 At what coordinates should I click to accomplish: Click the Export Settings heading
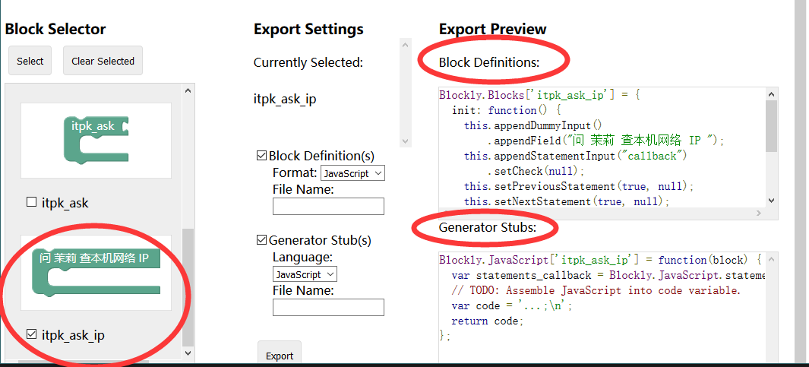[308, 29]
